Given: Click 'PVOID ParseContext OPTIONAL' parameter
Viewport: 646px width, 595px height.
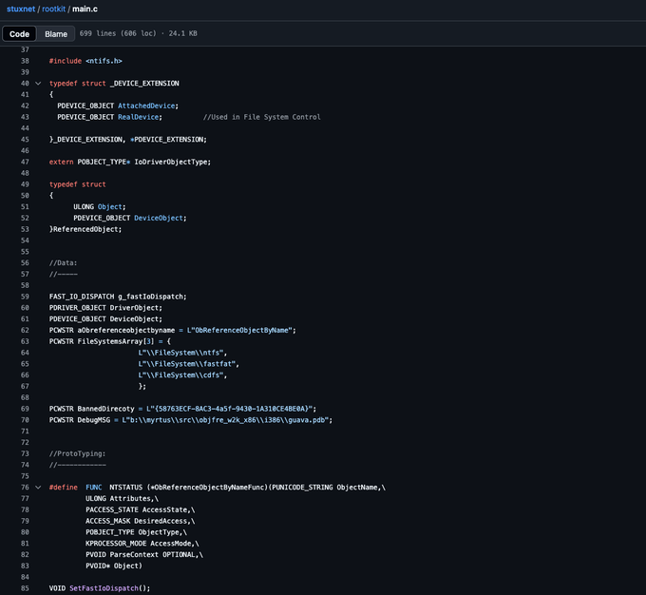Looking at the screenshot, I should tap(141, 555).
